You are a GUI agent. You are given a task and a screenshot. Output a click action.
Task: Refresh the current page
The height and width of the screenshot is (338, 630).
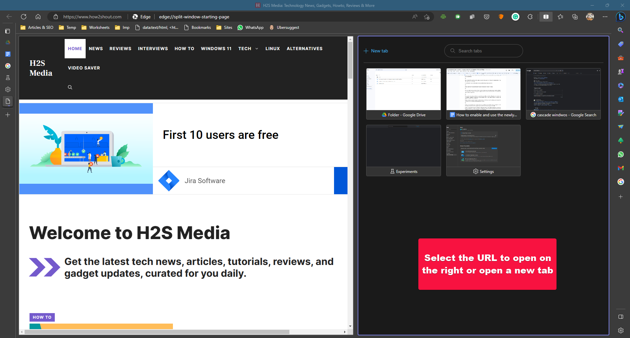coord(24,17)
